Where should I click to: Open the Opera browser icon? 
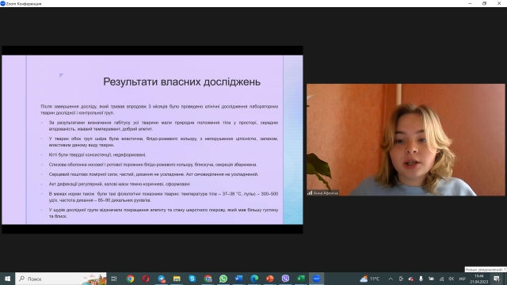coord(146,279)
